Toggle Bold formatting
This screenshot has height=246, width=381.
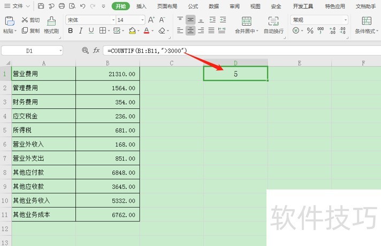coord(71,30)
